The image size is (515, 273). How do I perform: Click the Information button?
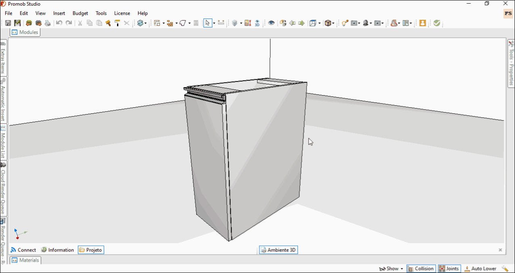coord(57,250)
